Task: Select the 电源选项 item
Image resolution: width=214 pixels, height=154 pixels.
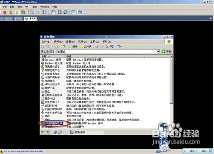Action: 48,81
